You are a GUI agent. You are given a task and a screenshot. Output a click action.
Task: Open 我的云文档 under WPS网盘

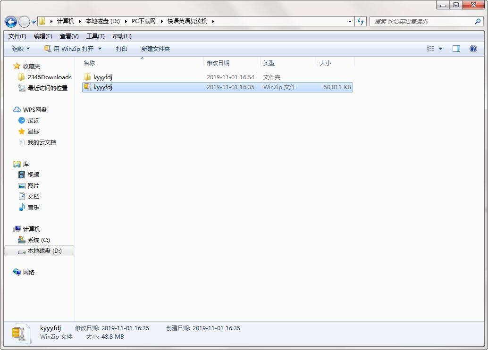[42, 142]
